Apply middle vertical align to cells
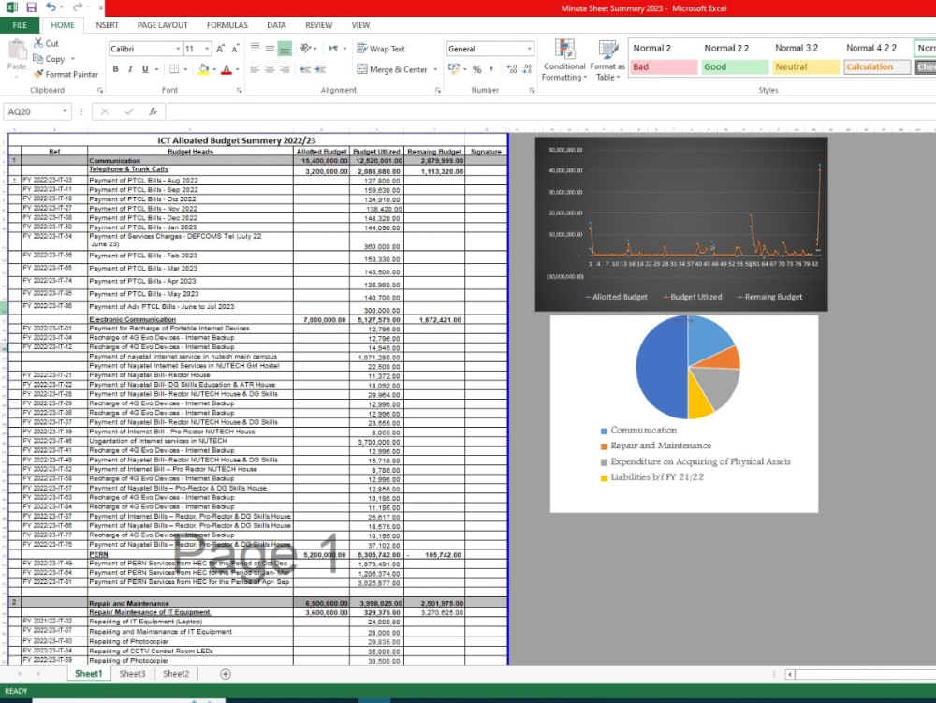The width and height of the screenshot is (936, 703). click(270, 48)
